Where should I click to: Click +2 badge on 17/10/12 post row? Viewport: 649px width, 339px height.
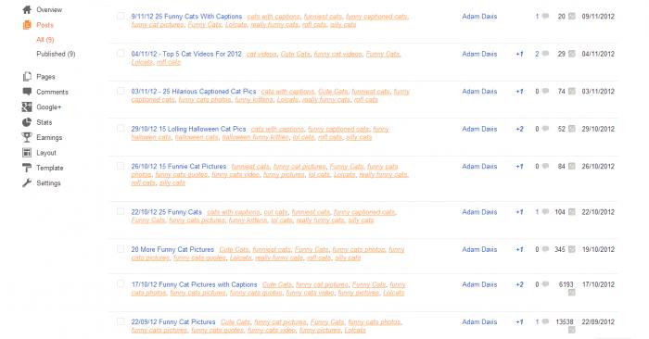tap(519, 284)
